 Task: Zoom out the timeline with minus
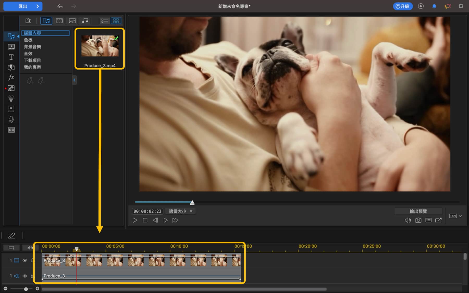click(5, 289)
